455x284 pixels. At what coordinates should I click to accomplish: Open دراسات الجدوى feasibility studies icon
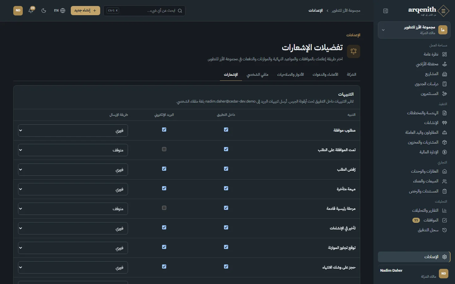pos(445,84)
